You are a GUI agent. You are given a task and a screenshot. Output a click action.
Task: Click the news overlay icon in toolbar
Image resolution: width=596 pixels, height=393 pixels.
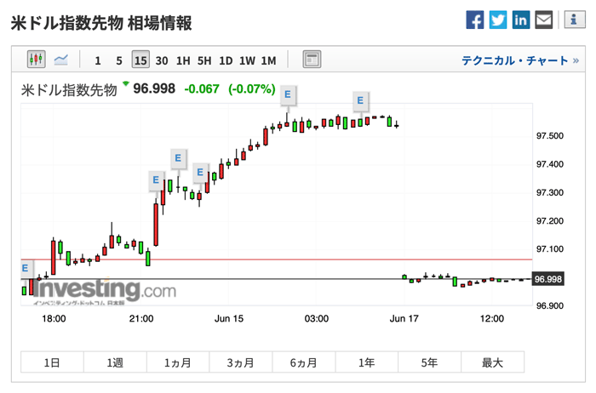click(x=312, y=60)
